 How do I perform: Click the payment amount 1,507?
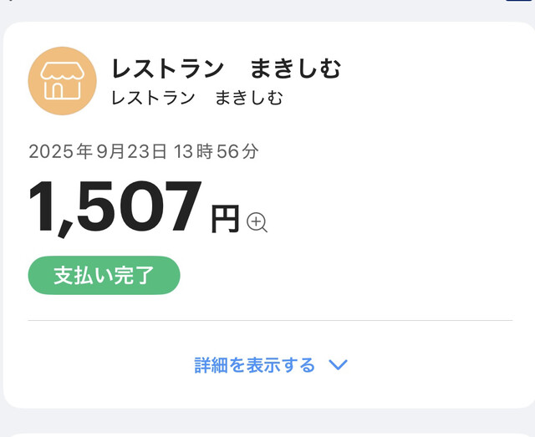(115, 209)
